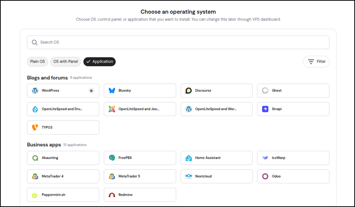355x207 pixels.
Task: Pick the MetaTrader 5 application
Action: [x=140, y=176]
